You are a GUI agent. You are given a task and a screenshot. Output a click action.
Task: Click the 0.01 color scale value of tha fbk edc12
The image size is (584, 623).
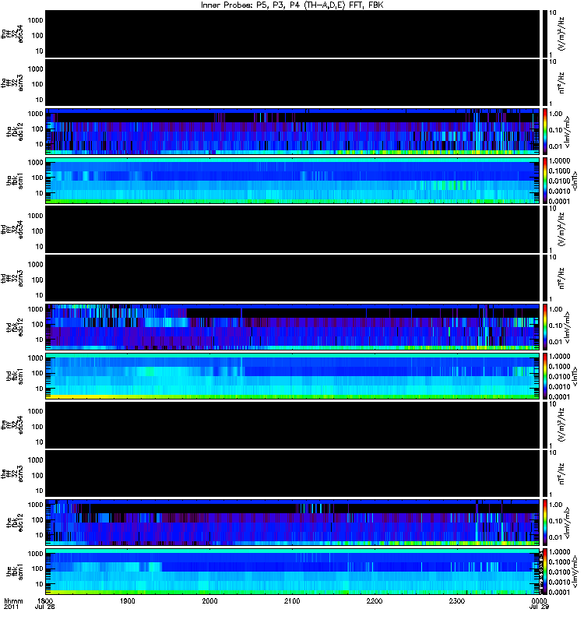[556, 146]
